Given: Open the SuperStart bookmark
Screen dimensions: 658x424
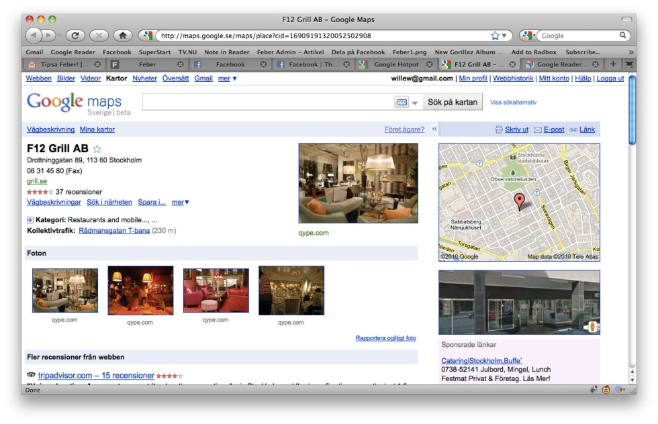Looking at the screenshot, I should tap(155, 52).
